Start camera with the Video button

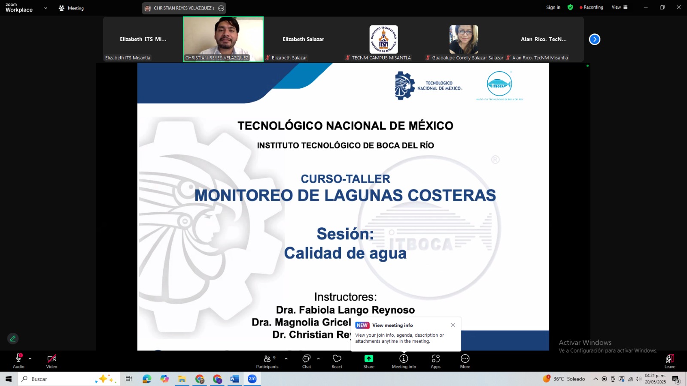[x=52, y=361]
